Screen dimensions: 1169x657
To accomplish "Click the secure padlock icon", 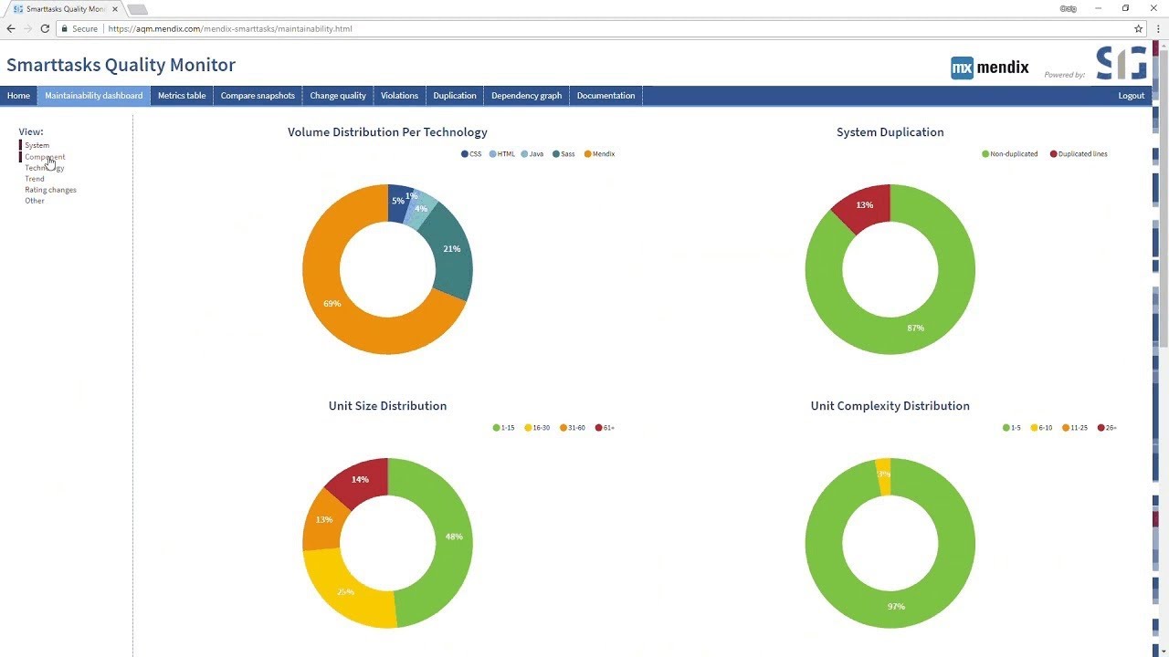I will [x=64, y=28].
